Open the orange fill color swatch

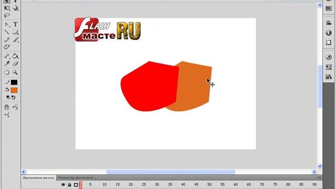pyautogui.click(x=14, y=90)
